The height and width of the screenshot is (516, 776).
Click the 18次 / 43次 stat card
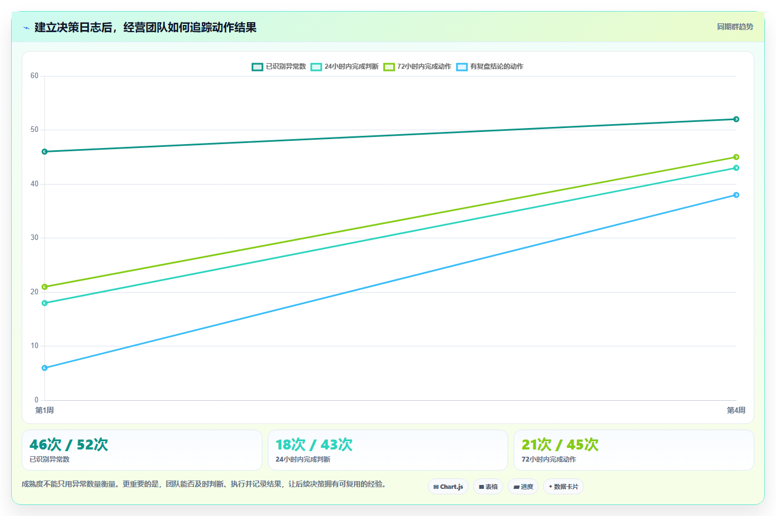point(388,450)
